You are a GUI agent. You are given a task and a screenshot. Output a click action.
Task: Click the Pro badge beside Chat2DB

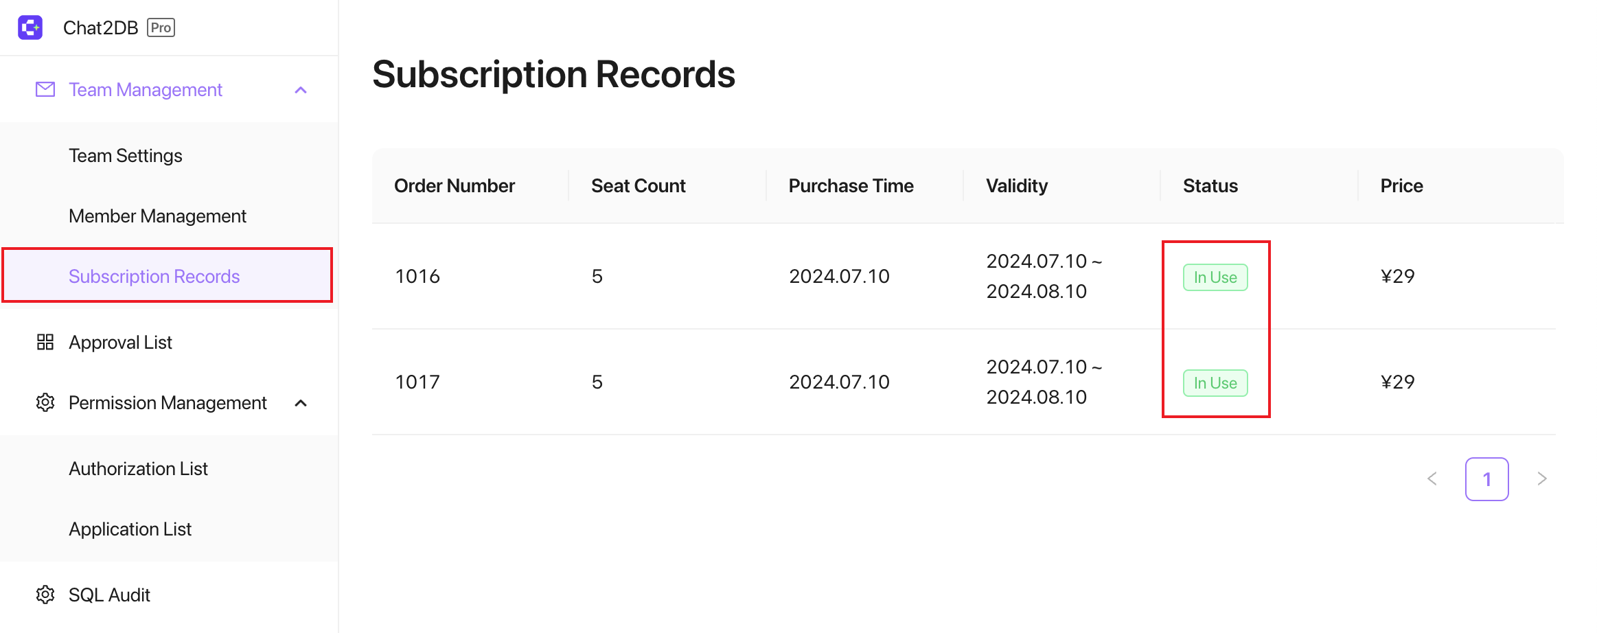click(161, 27)
